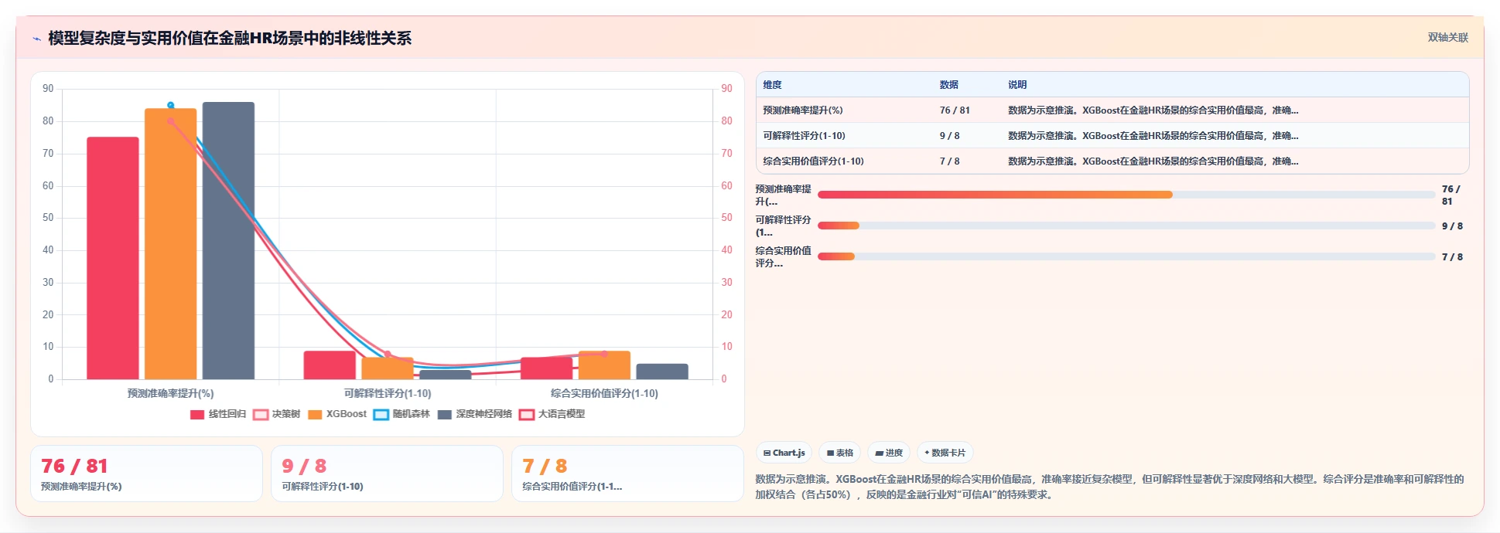Click x-axis label 可解释性评分(1-10)

[x=388, y=393]
